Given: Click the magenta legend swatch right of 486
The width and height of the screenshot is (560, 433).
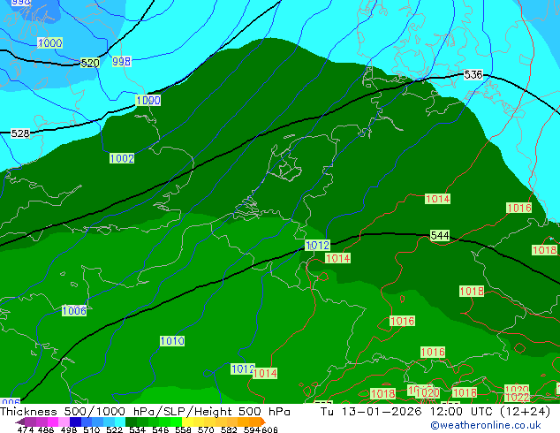Looking at the screenshot, I should pyautogui.click(x=53, y=422).
